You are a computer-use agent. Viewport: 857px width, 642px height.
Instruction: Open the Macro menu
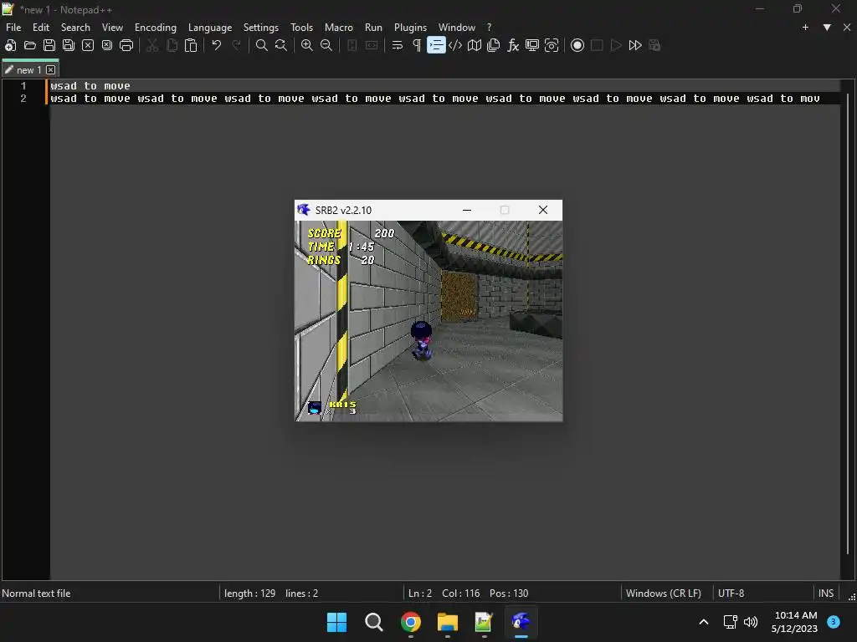tap(339, 28)
